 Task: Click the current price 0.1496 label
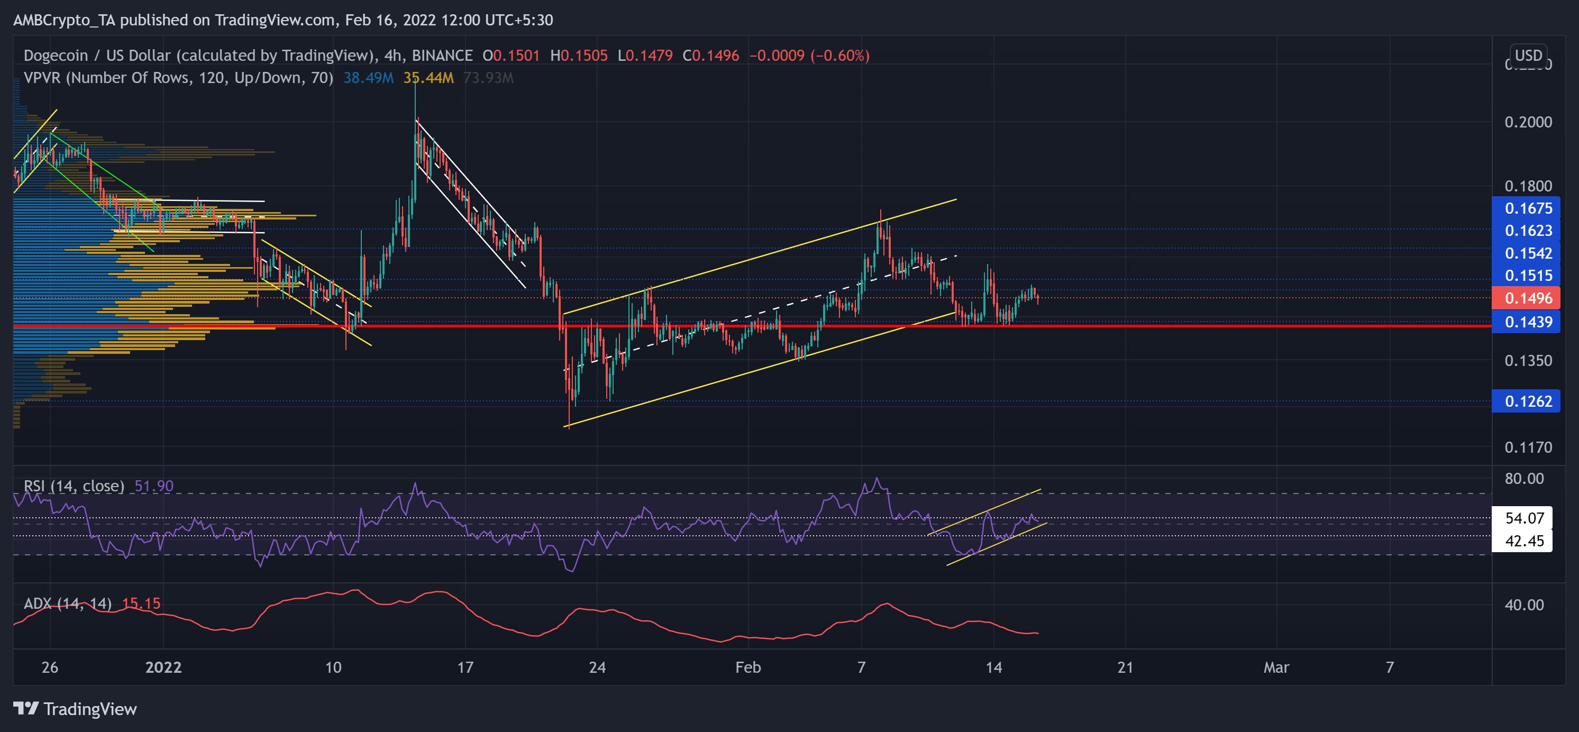coord(1526,298)
